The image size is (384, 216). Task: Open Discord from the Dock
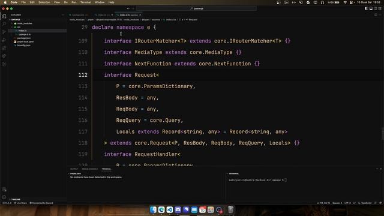coord(178,209)
